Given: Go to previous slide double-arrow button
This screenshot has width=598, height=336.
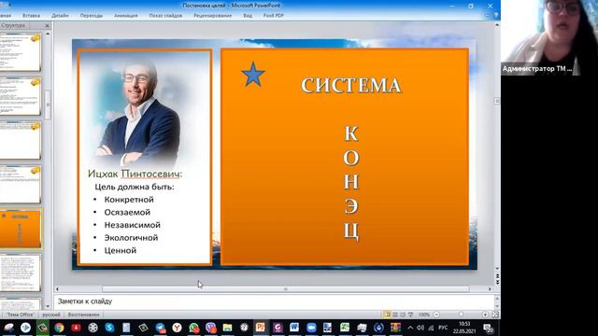Looking at the screenshot, I should click(497, 275).
